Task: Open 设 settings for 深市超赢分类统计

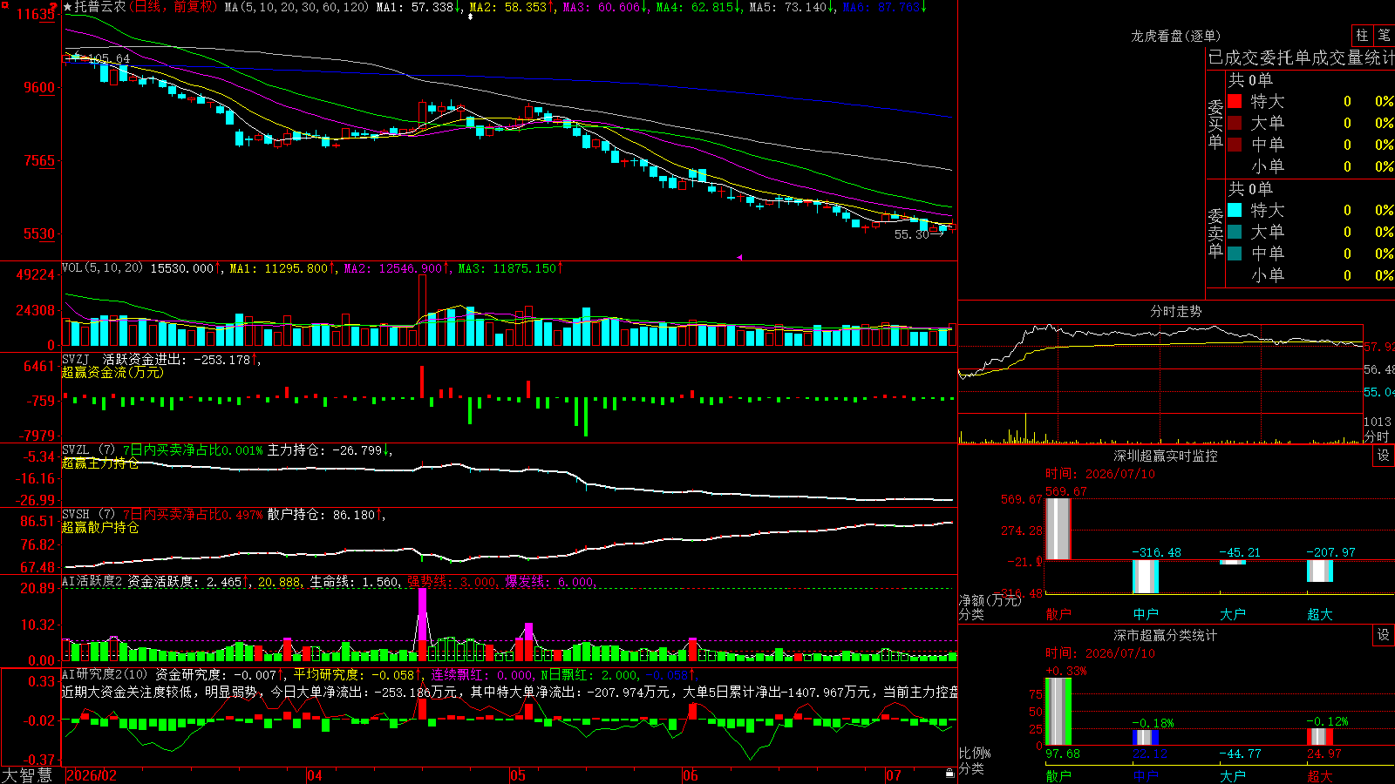Action: [x=1384, y=635]
